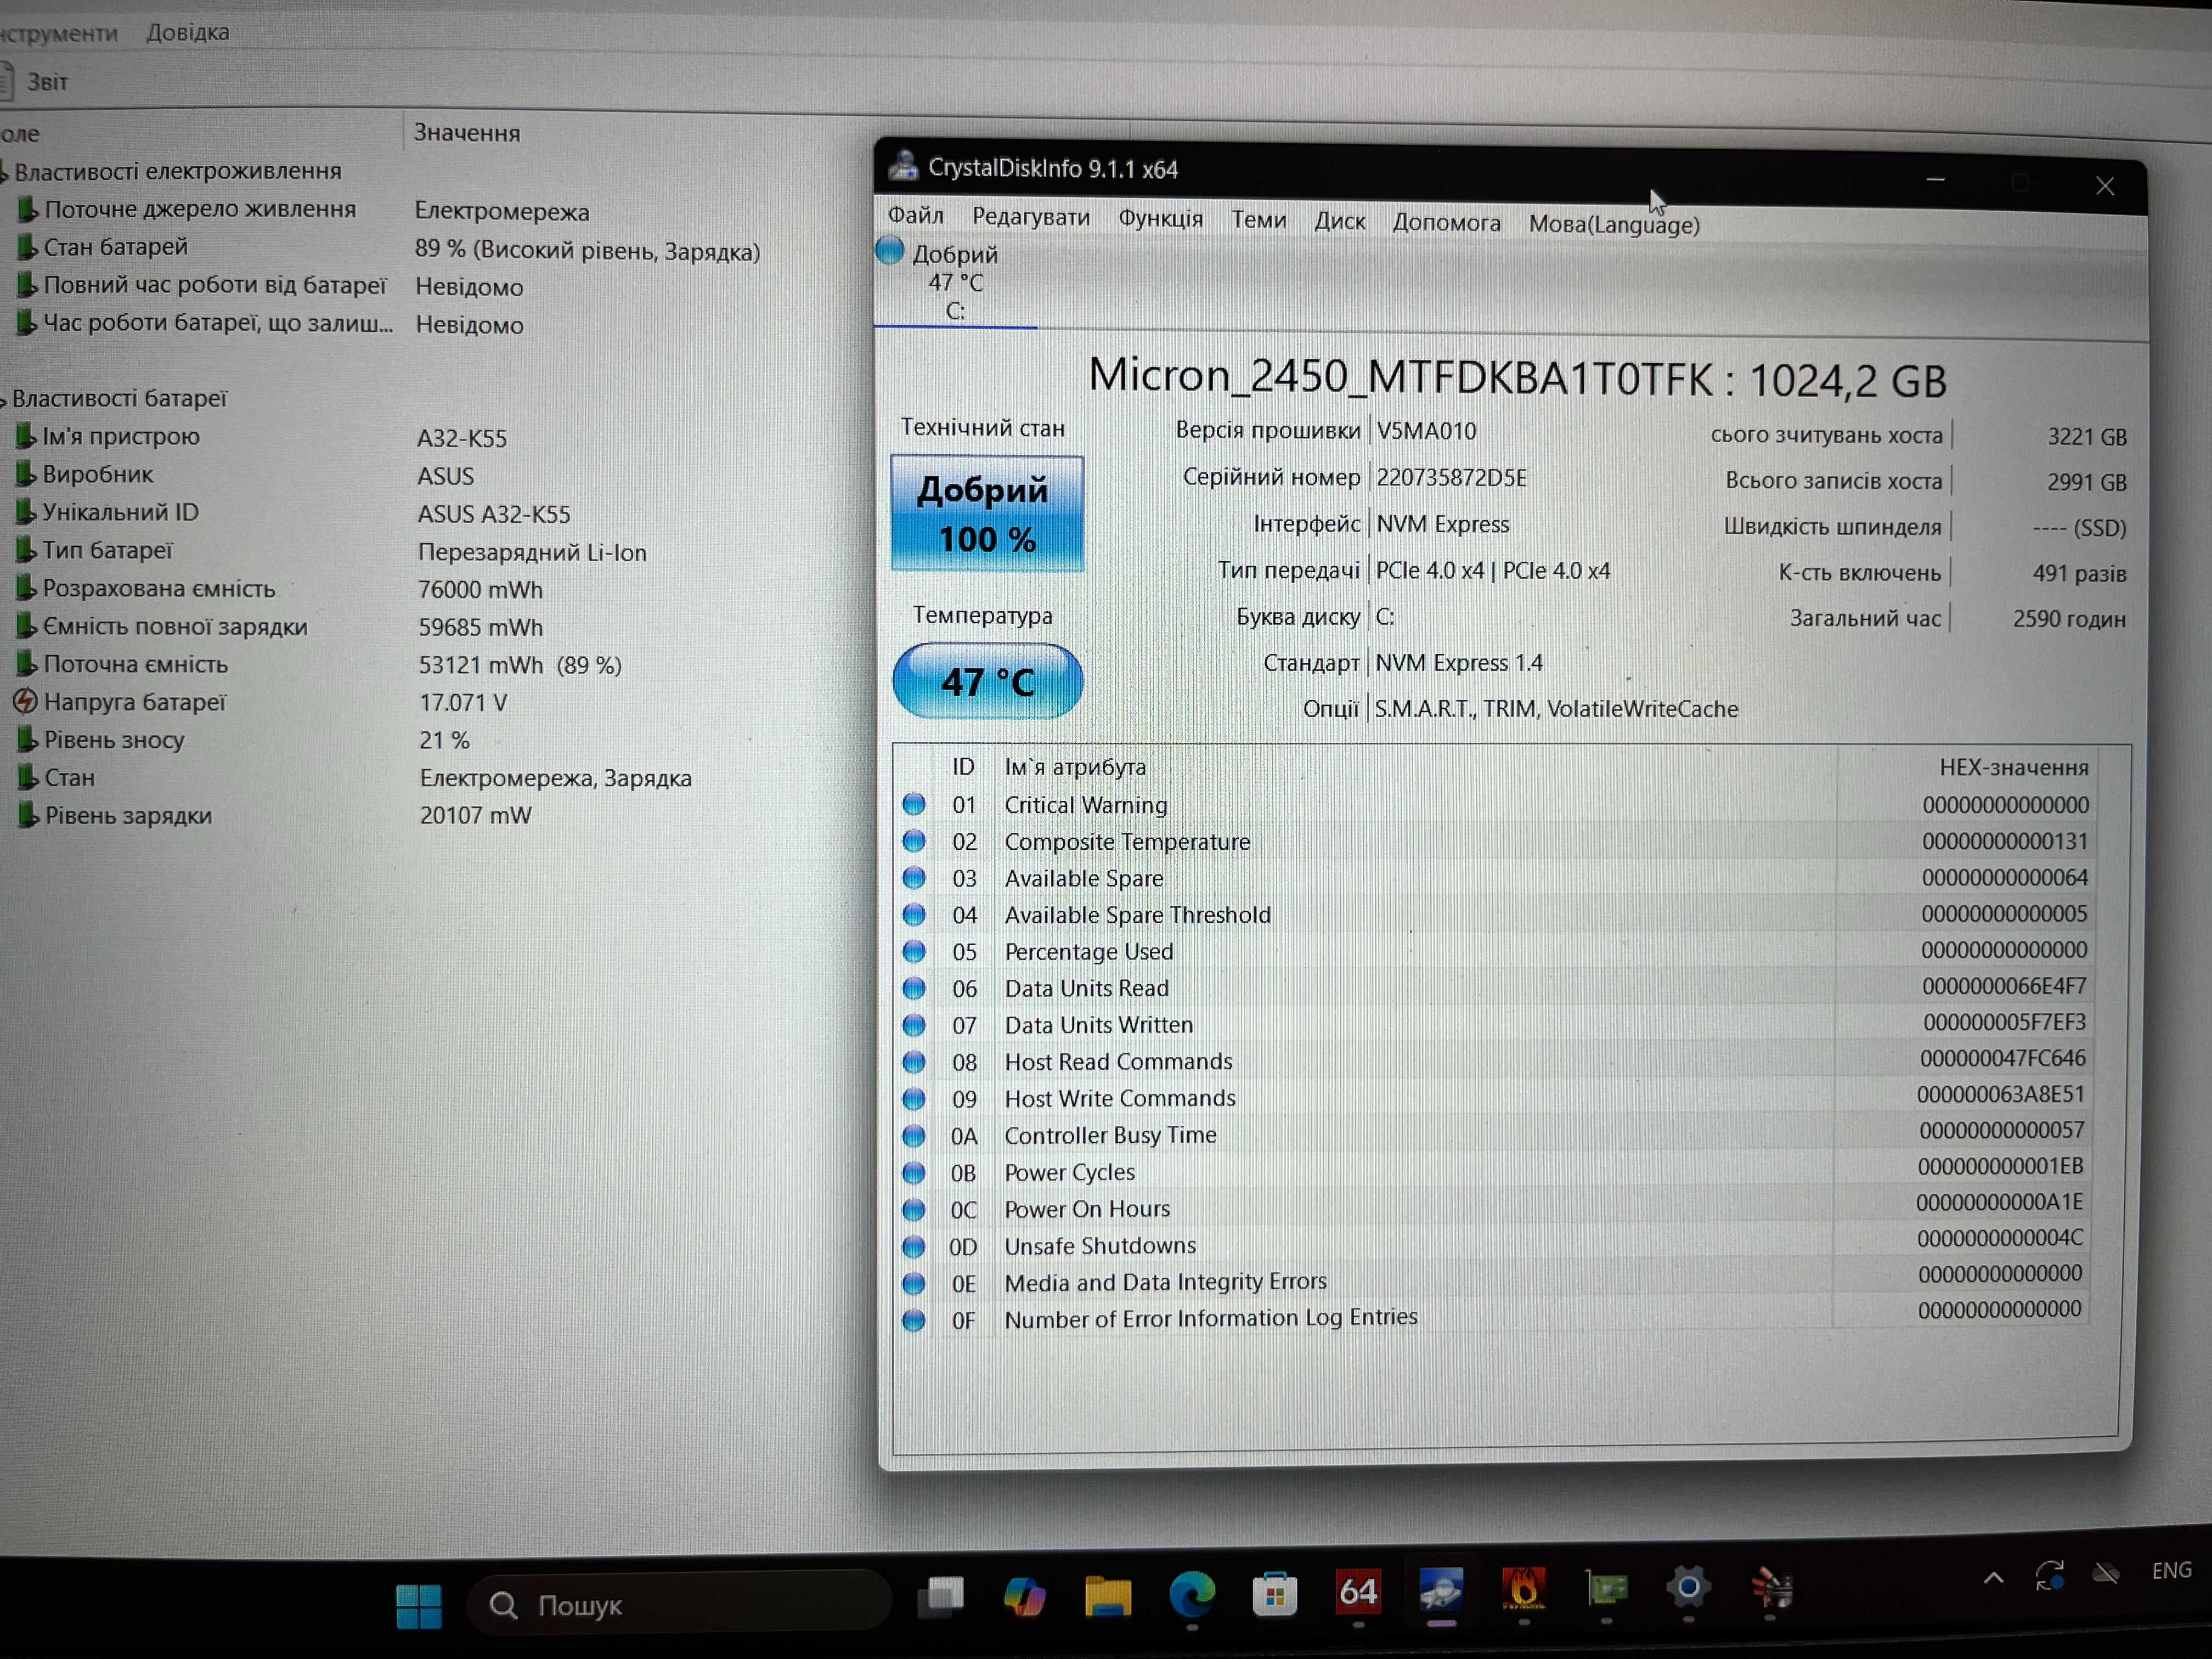This screenshot has height=1659, width=2212.
Task: Open the Функція menu
Action: pyautogui.click(x=1161, y=218)
